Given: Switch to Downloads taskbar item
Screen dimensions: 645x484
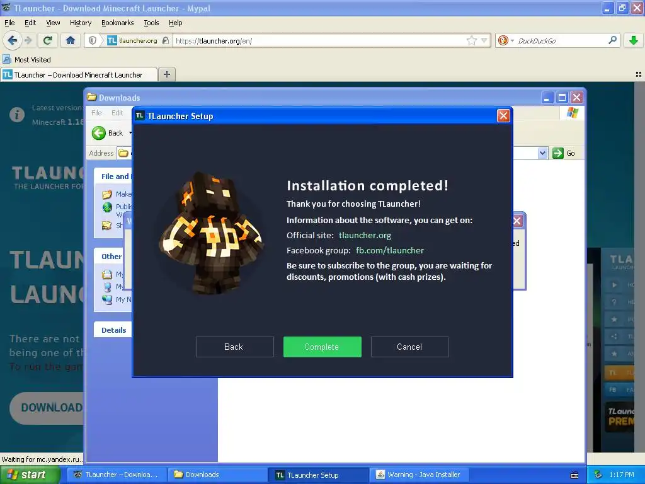Looking at the screenshot, I should click(218, 475).
